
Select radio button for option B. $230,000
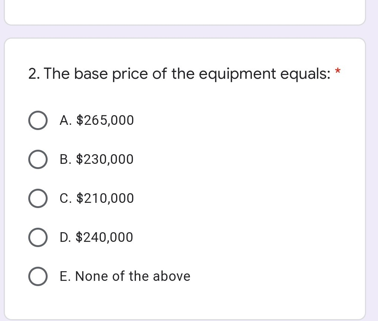[38, 159]
